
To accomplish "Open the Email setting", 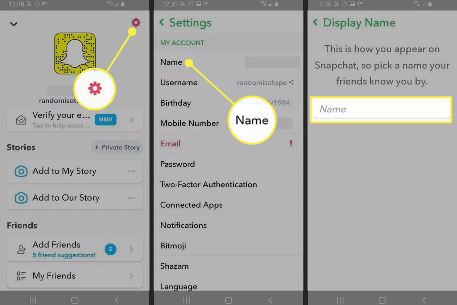I will [229, 144].
